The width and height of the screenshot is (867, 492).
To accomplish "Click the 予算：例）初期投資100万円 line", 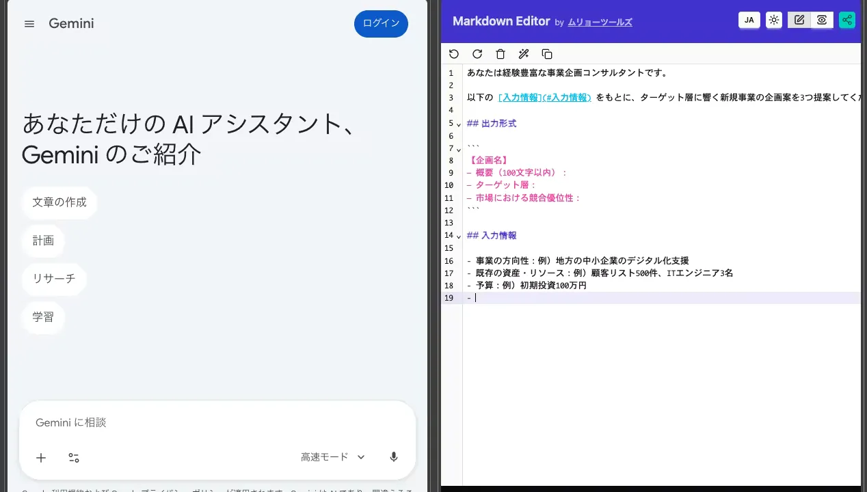I will (526, 285).
